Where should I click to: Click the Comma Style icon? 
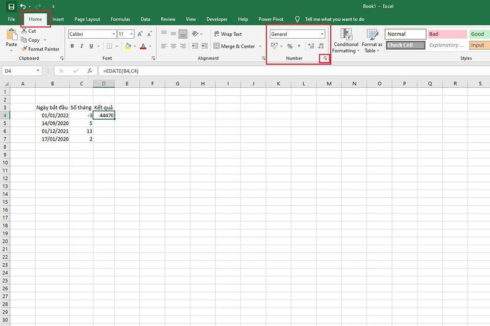[300, 46]
